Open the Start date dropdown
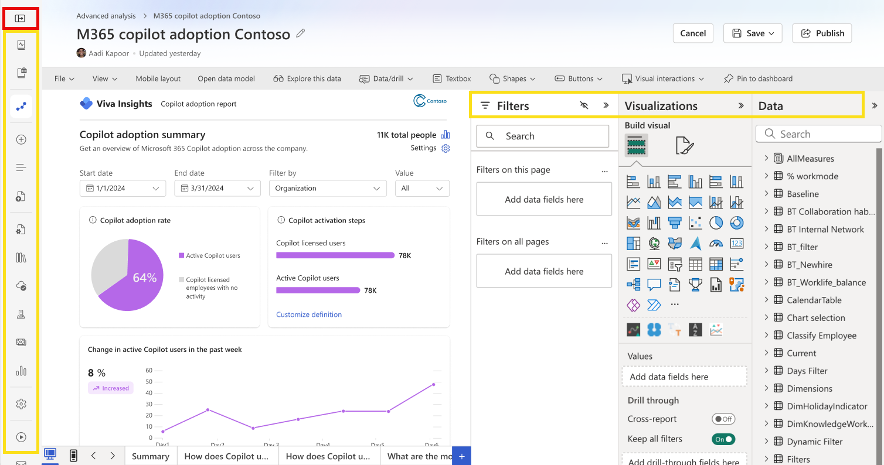Image resolution: width=884 pixels, height=465 pixels. coord(123,189)
